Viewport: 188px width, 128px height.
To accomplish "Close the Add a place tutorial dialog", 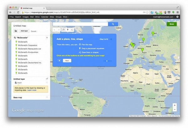I will click(111, 39).
